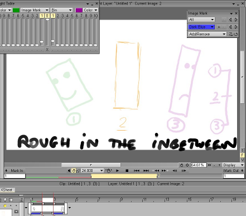Click the yellow frame range bar in the timeline
This screenshot has width=246, height=216.
(124, 176)
